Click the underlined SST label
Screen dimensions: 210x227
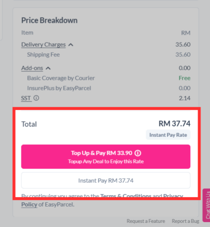click(26, 98)
